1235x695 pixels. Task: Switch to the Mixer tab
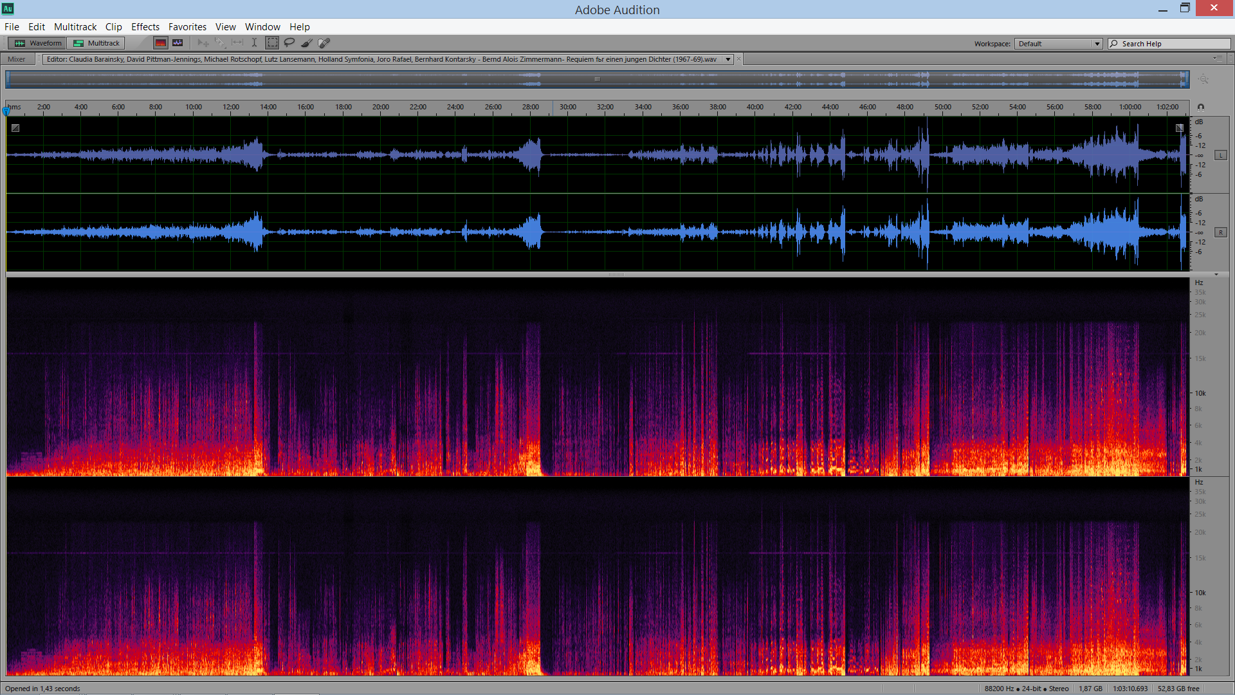(17, 59)
